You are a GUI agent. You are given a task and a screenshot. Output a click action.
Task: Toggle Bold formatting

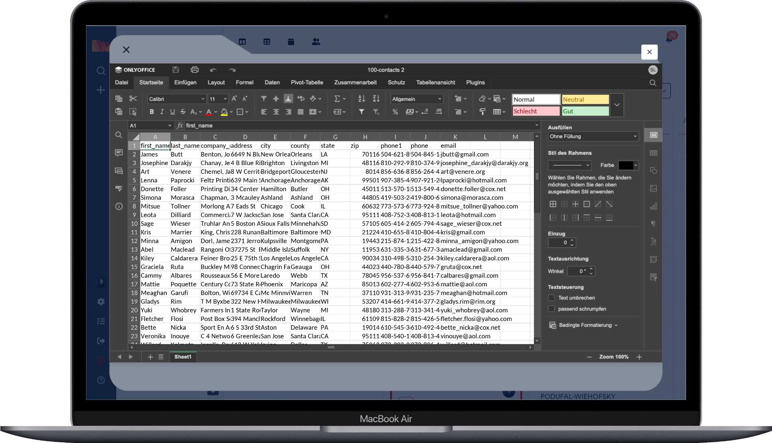[151, 112]
